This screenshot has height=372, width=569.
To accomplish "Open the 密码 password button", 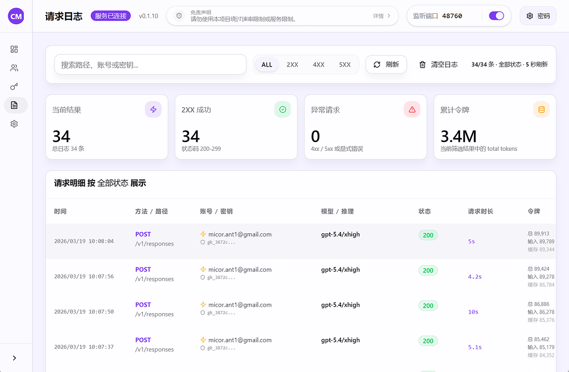I will click(x=538, y=16).
